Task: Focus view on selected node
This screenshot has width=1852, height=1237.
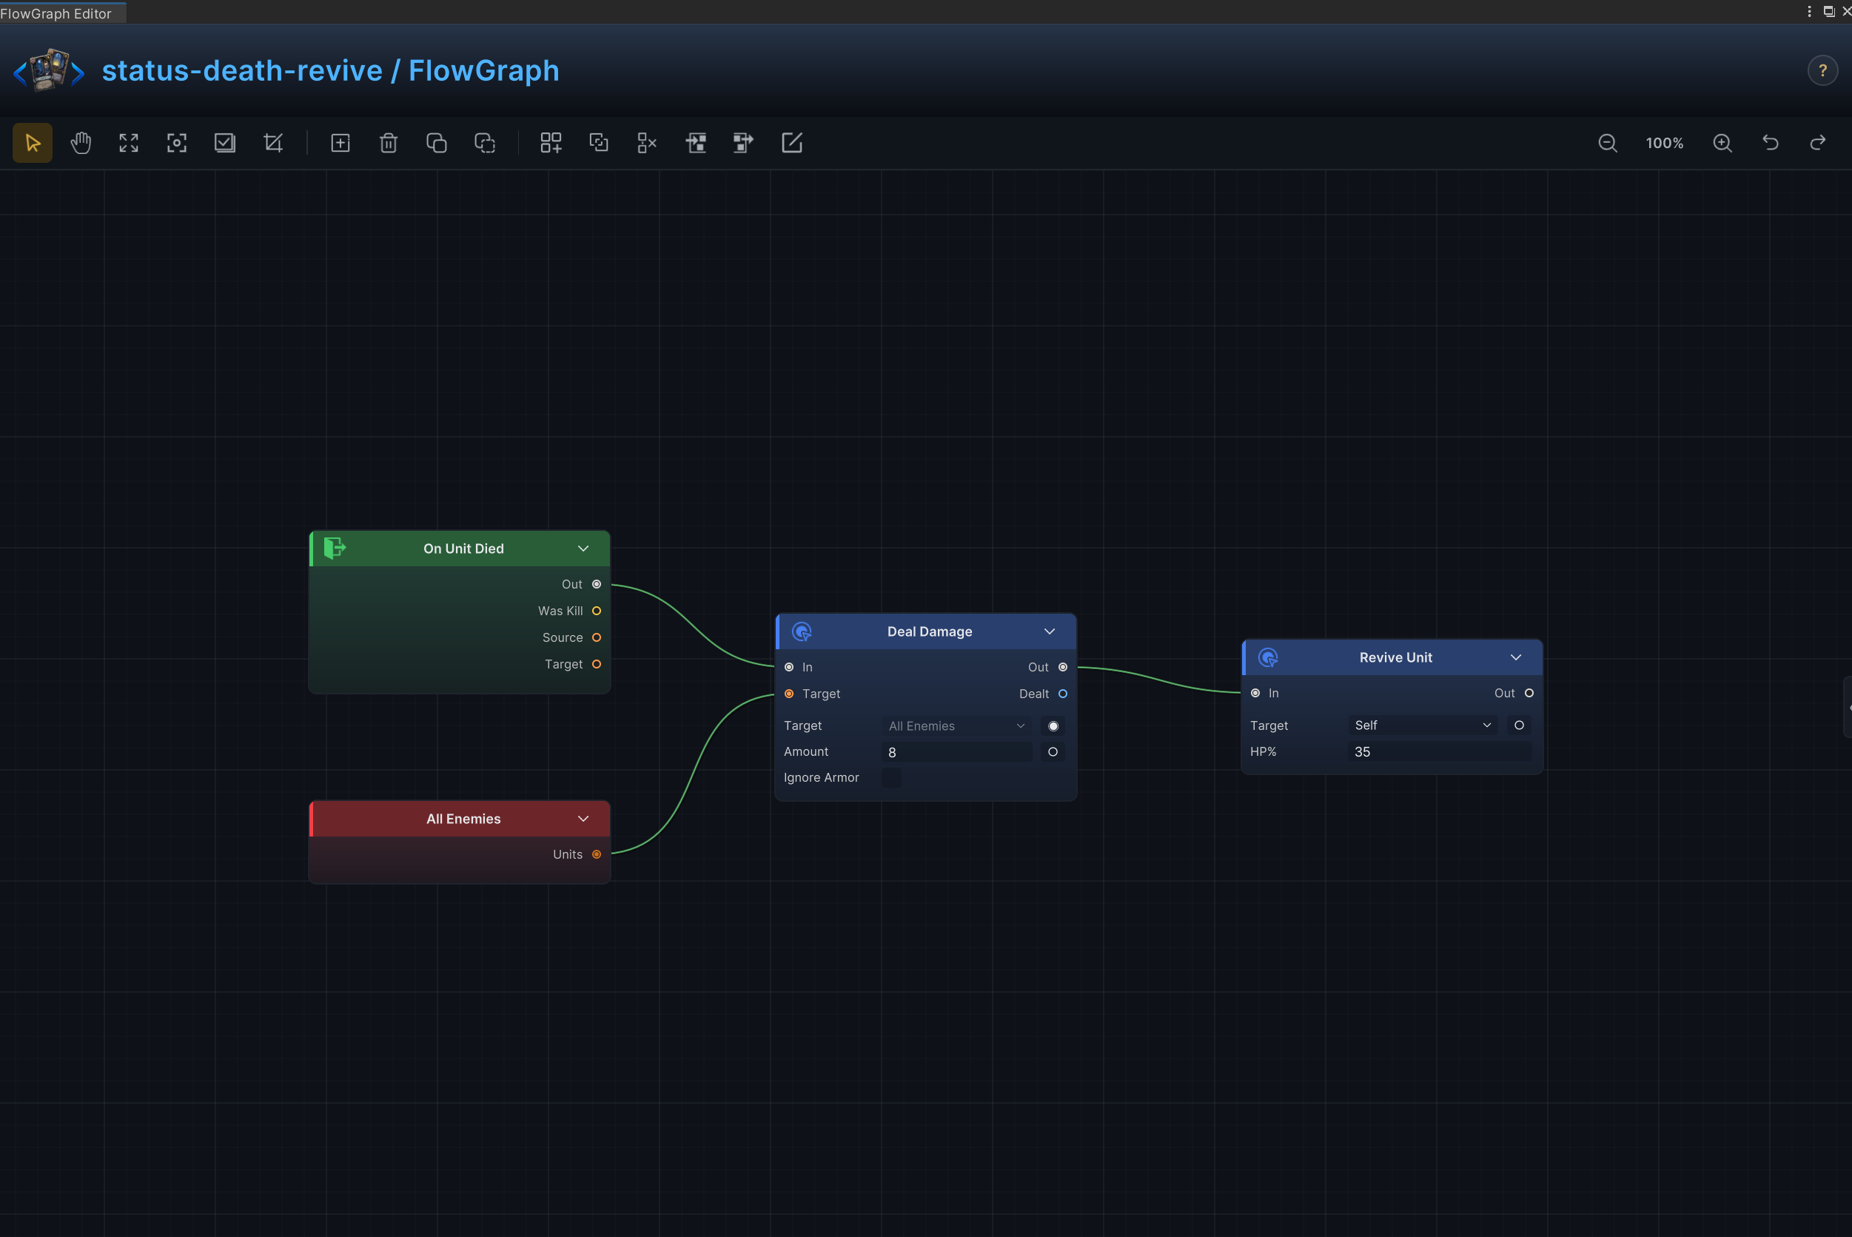Action: (x=177, y=143)
